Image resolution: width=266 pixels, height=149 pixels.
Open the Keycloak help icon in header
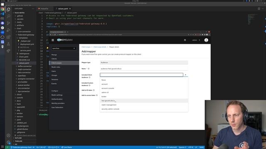click(x=185, y=40)
